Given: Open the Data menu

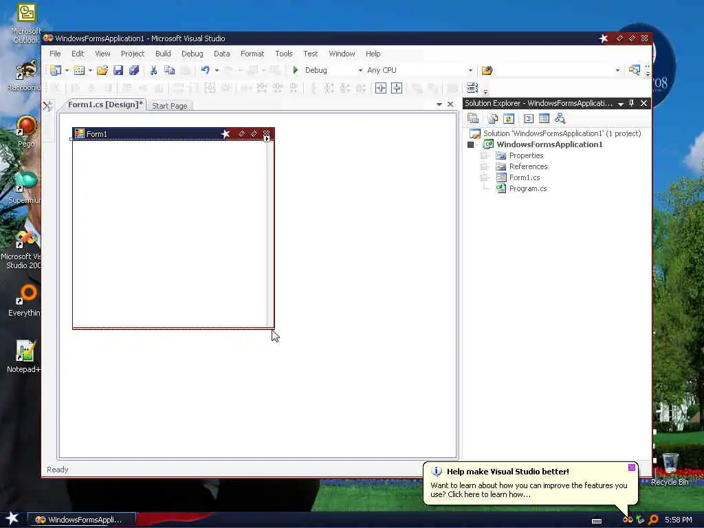Looking at the screenshot, I should pyautogui.click(x=222, y=54).
